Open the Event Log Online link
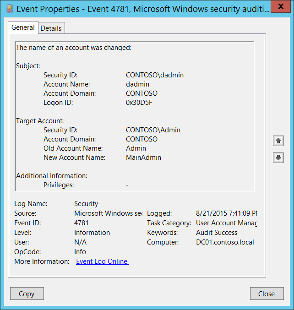This screenshot has width=294, height=310. [x=102, y=261]
